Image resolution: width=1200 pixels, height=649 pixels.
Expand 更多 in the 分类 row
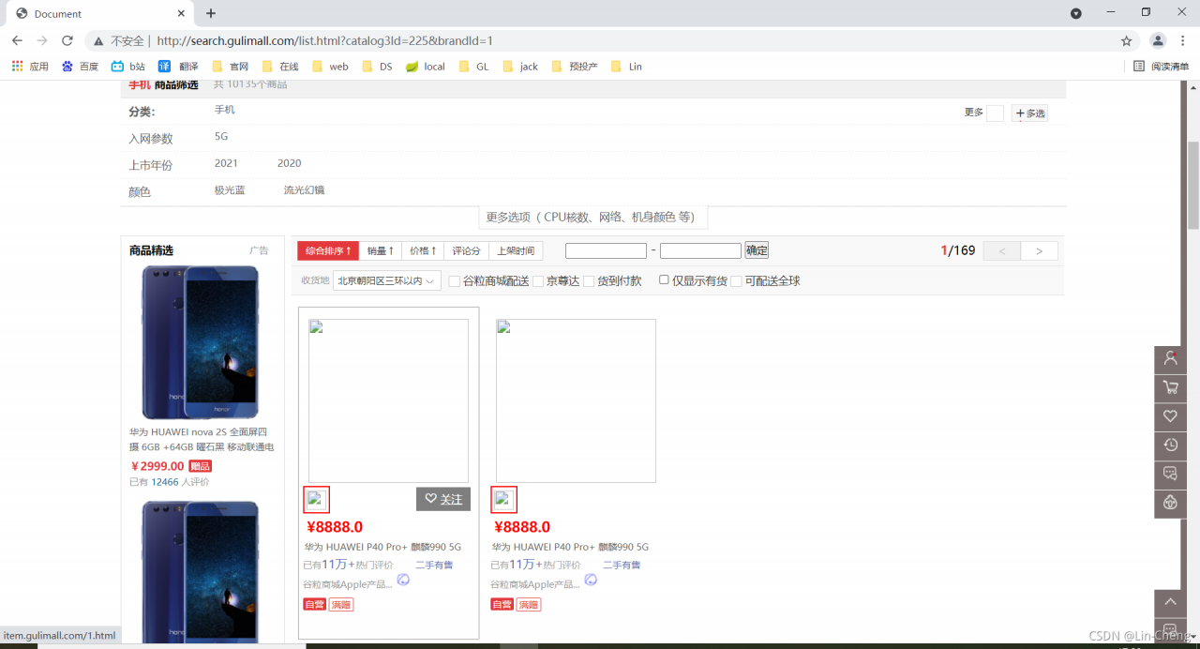tap(983, 113)
